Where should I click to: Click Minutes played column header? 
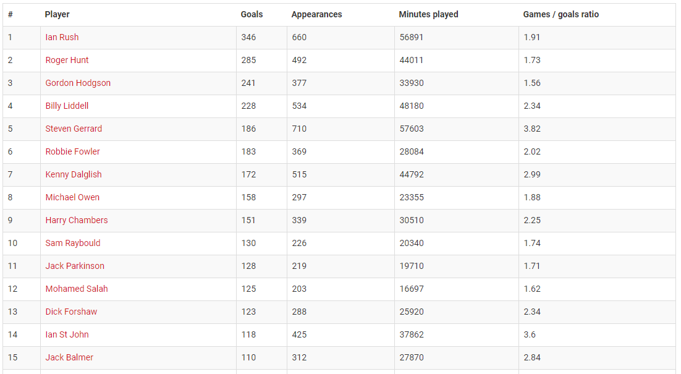coord(429,14)
